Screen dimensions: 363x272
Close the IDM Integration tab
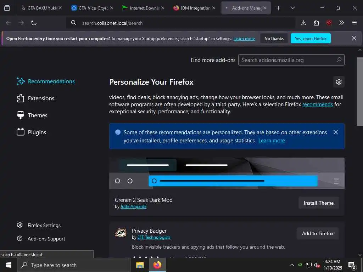(214, 8)
